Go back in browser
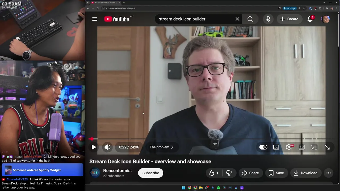The height and width of the screenshot is (191, 340). [x=88, y=8]
